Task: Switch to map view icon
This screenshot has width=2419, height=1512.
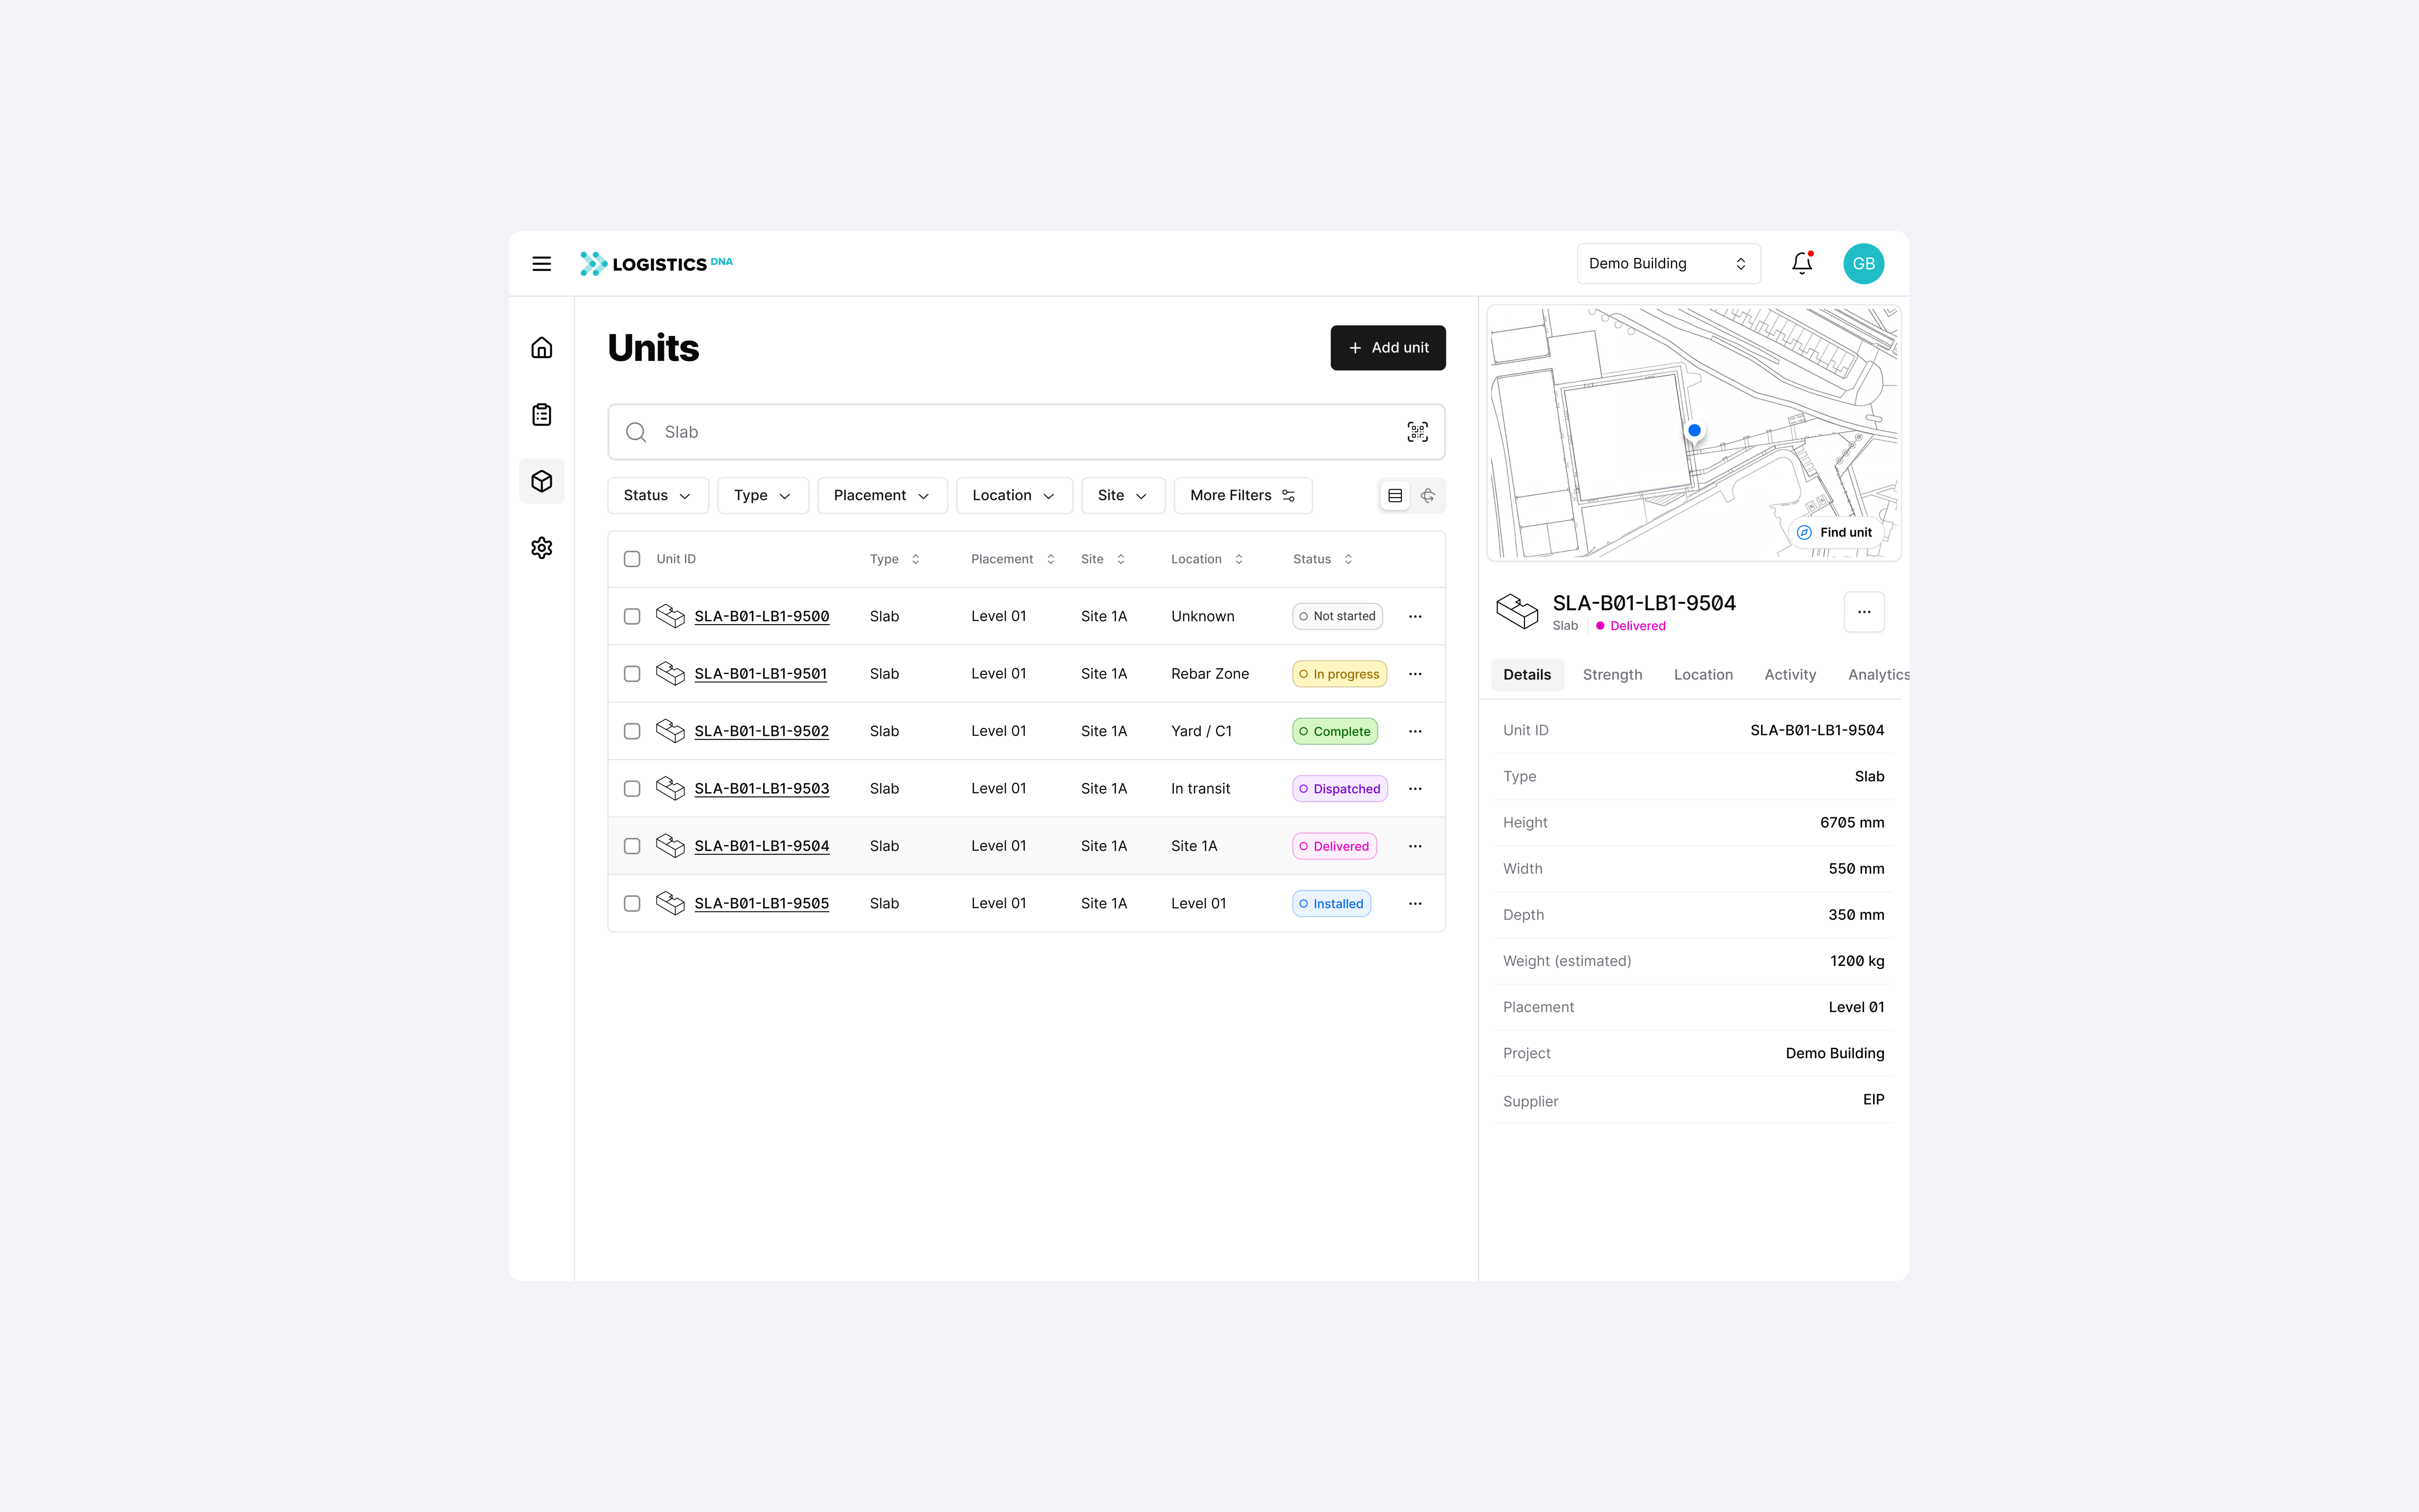Action: point(1427,496)
